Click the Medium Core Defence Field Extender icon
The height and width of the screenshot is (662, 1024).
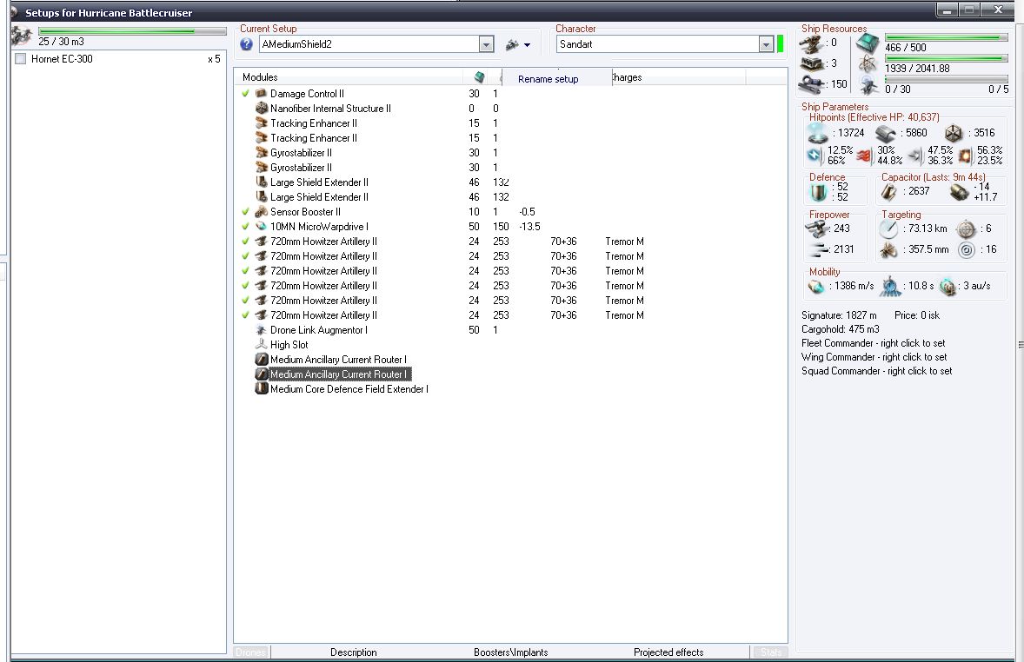(x=262, y=388)
